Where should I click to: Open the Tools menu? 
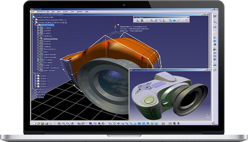click(x=72, y=11)
